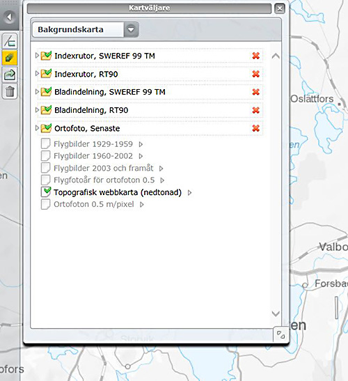Expand Indexrutor, RT90 layer triangle

coord(37,73)
